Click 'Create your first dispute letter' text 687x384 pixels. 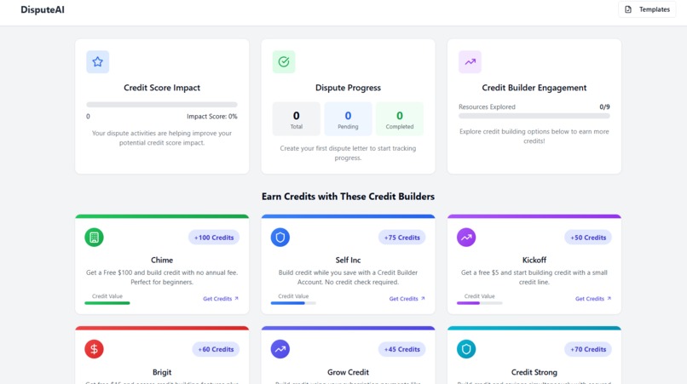tap(348, 152)
